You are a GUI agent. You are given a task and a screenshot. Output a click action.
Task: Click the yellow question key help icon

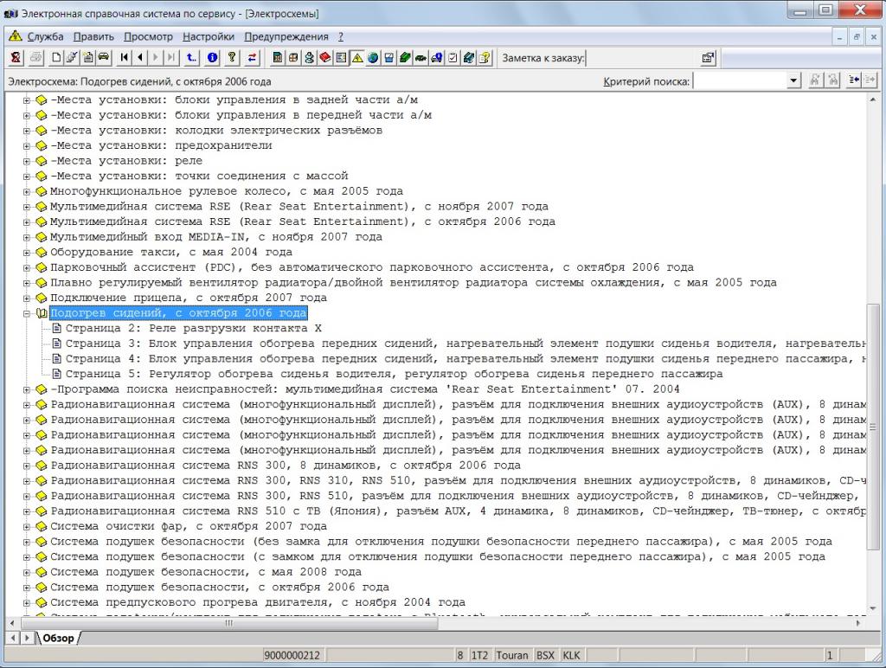point(232,58)
